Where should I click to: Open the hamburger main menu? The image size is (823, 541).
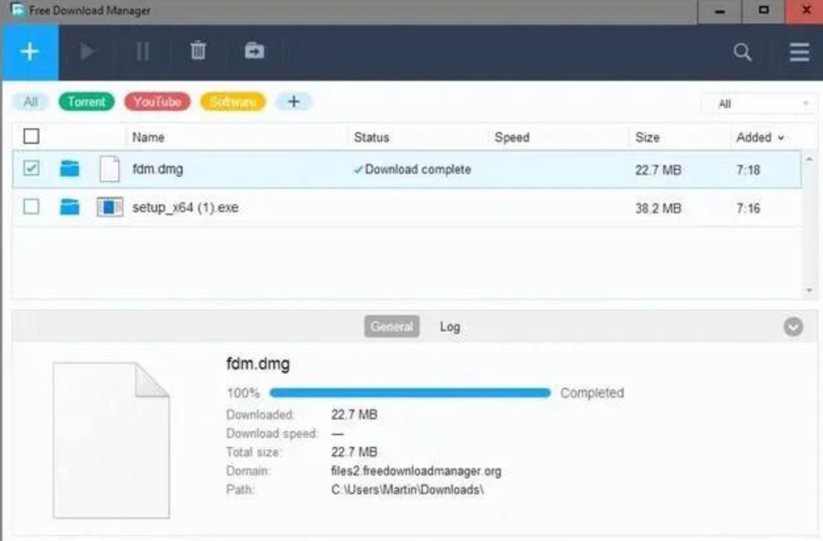pyautogui.click(x=799, y=52)
